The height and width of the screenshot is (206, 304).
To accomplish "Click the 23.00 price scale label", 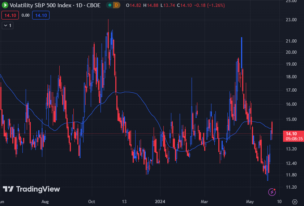I will (x=291, y=20).
